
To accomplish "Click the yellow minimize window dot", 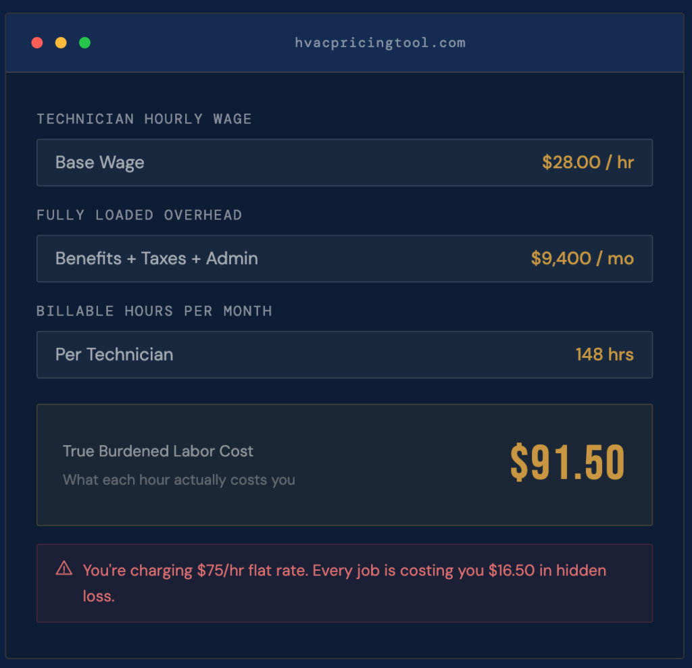I will [61, 43].
